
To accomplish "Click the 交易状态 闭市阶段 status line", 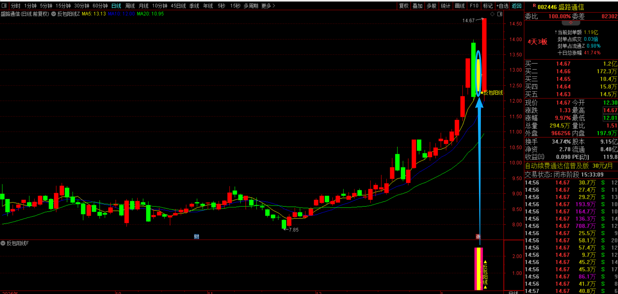I will click(564, 174).
